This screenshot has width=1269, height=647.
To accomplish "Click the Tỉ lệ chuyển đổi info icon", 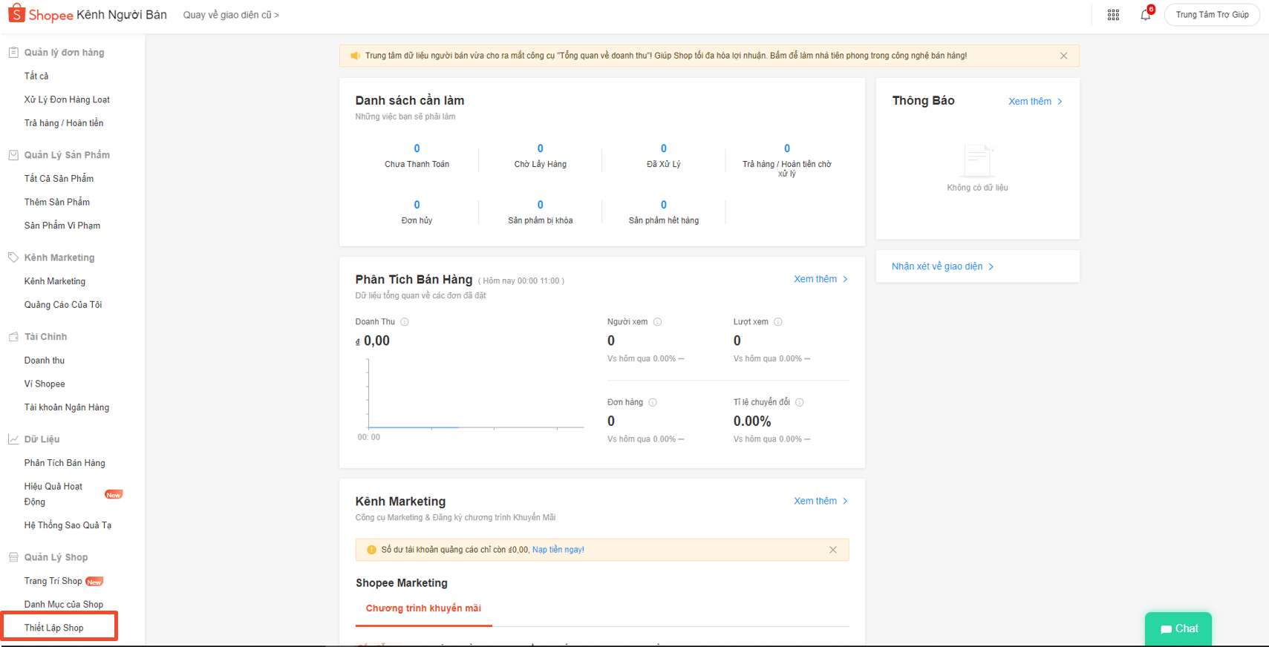I will click(800, 402).
